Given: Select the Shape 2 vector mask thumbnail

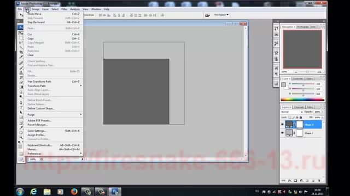Looking at the screenshot, I should pos(299,125).
